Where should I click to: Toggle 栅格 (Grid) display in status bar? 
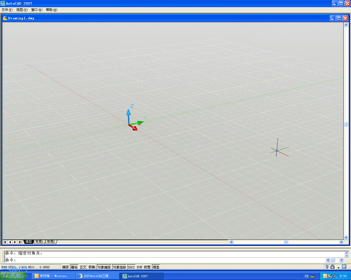point(74,267)
